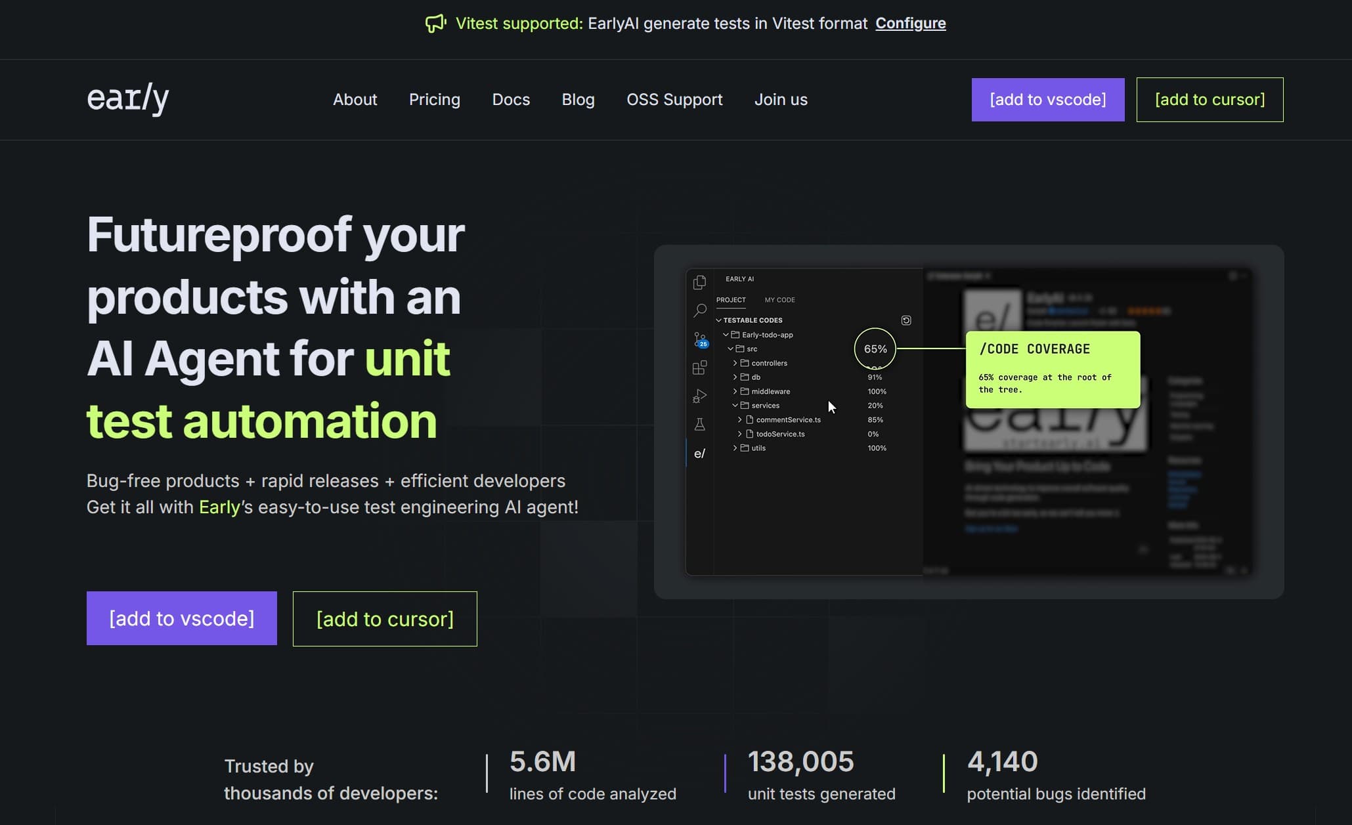Click the Search magnifier icon in sidebar
Viewport: 1352px width, 825px height.
coord(699,310)
